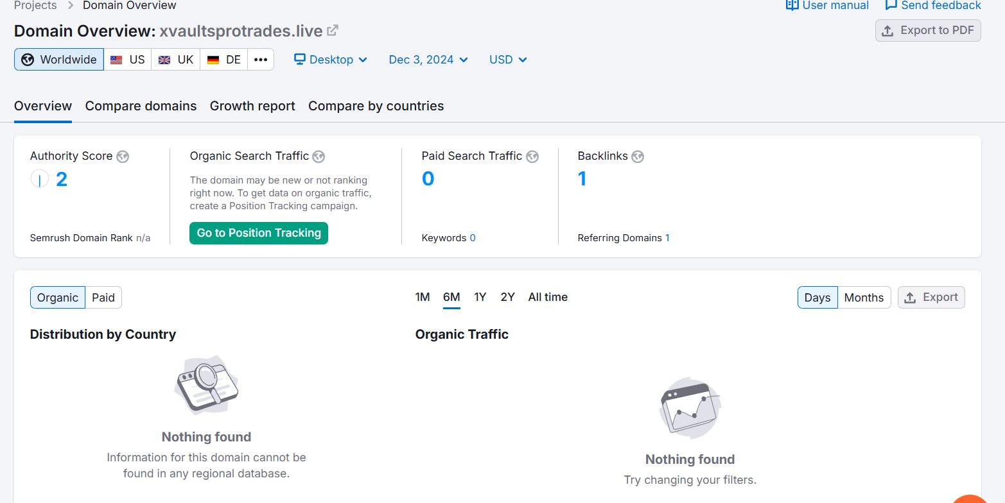Select the Organic traffic toggle
The image size is (1005, 503).
pyautogui.click(x=58, y=298)
